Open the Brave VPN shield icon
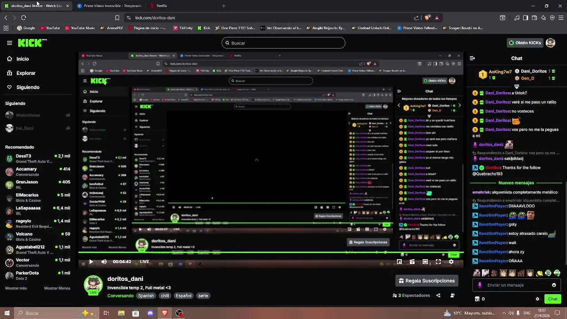The image size is (567, 319). pos(552,18)
